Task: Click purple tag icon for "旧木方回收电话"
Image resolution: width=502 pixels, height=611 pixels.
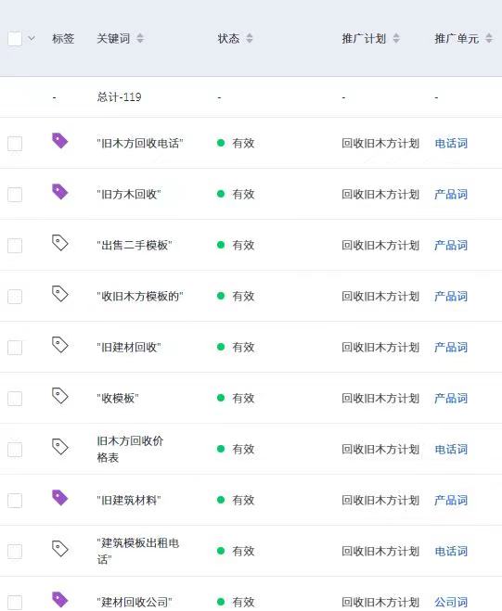Action: (60, 141)
